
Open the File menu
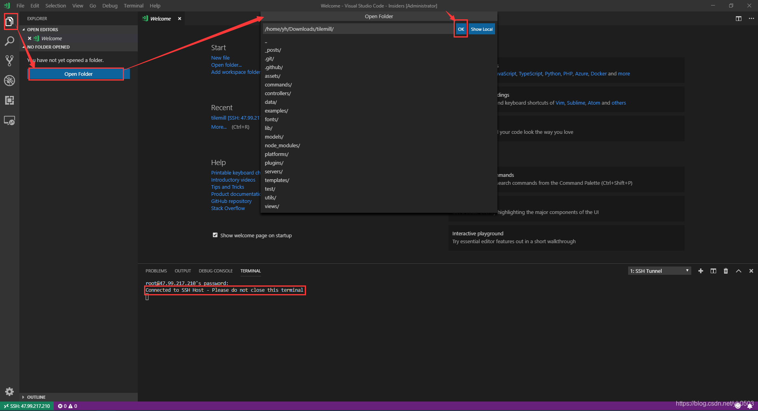click(21, 6)
